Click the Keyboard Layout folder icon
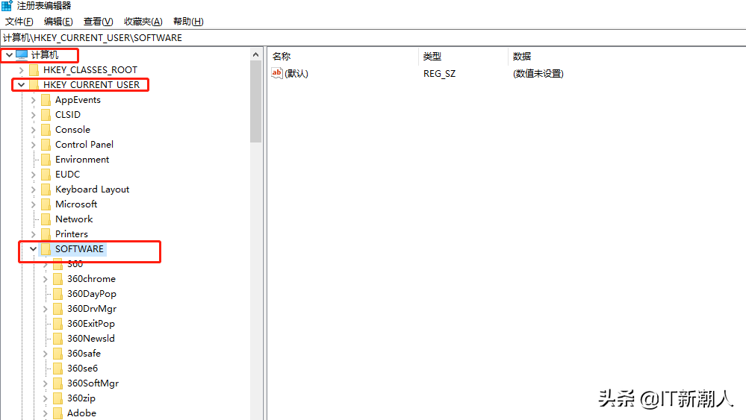The width and height of the screenshot is (746, 420). 46,189
